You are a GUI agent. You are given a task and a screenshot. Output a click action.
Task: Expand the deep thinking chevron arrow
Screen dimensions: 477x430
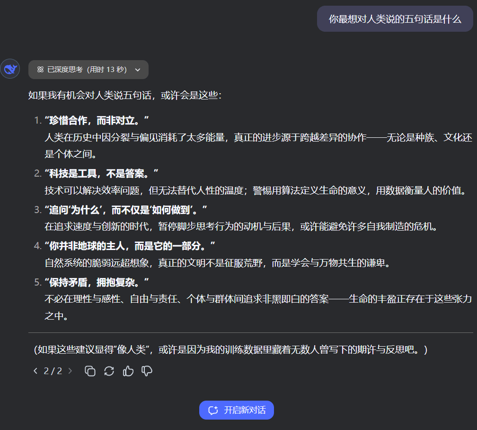pos(138,70)
